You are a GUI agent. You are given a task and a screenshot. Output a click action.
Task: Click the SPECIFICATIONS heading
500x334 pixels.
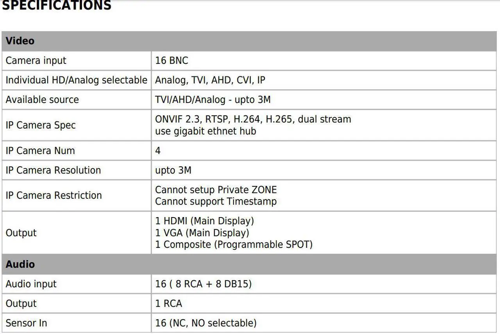click(56, 5)
